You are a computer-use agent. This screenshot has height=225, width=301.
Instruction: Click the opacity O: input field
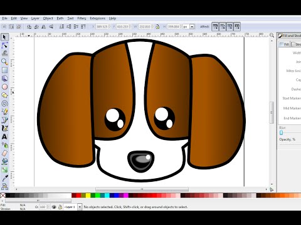(x=44, y=207)
